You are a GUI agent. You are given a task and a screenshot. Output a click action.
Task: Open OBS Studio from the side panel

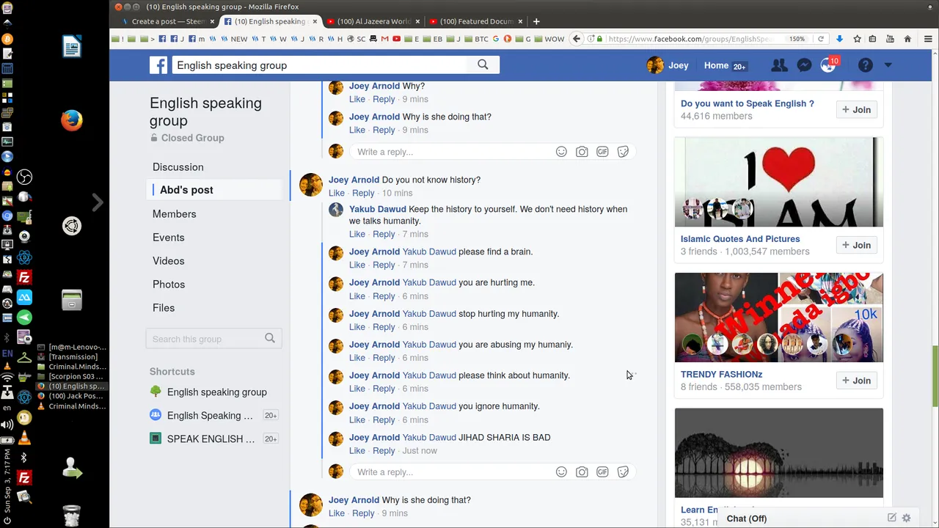click(24, 177)
